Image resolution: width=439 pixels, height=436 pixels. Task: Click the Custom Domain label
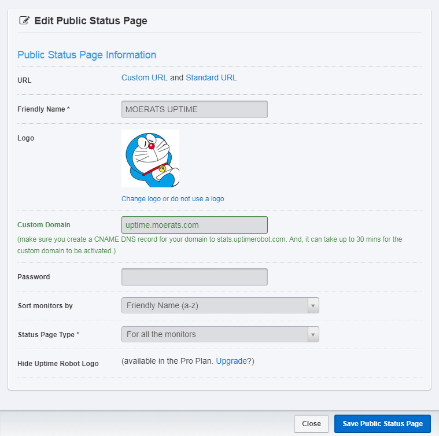point(44,225)
